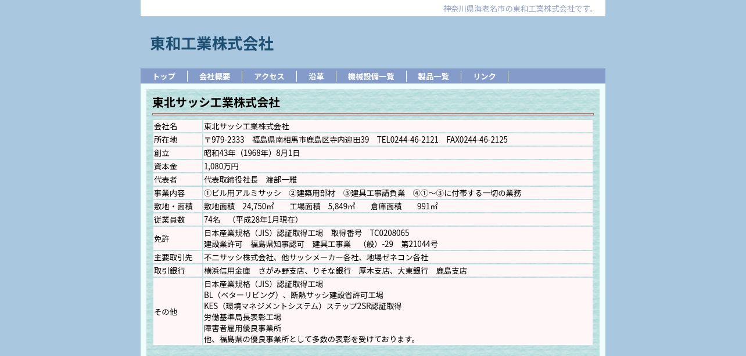Go to the アクセス page
The width and height of the screenshot is (746, 356).
269,77
